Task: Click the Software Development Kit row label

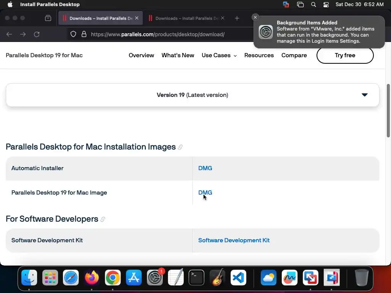Action: coord(47,240)
